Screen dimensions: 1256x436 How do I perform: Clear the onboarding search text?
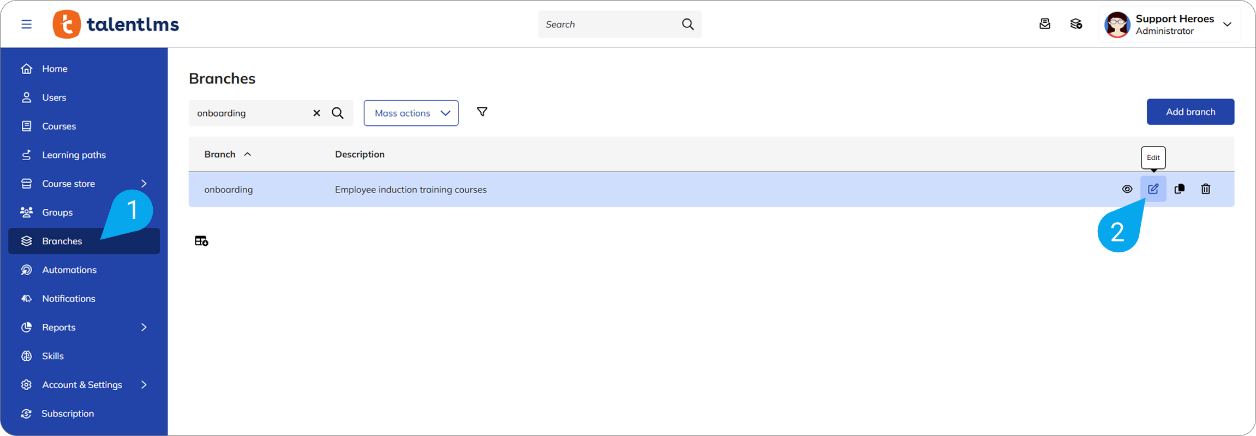[316, 113]
